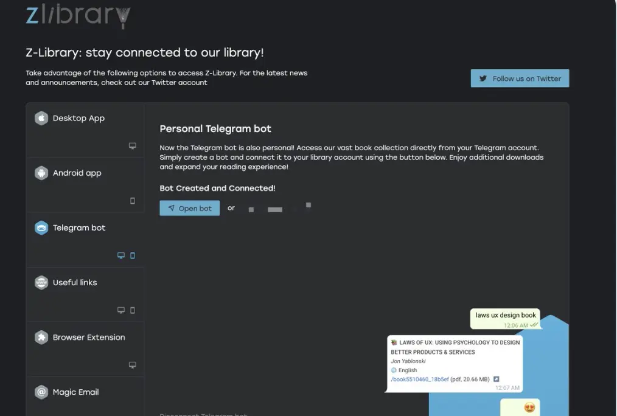
Task: Go to the Magic Email tab
Action: click(75, 392)
